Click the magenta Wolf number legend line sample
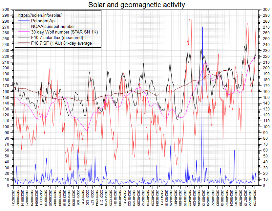The image size is (272, 211). point(24,32)
